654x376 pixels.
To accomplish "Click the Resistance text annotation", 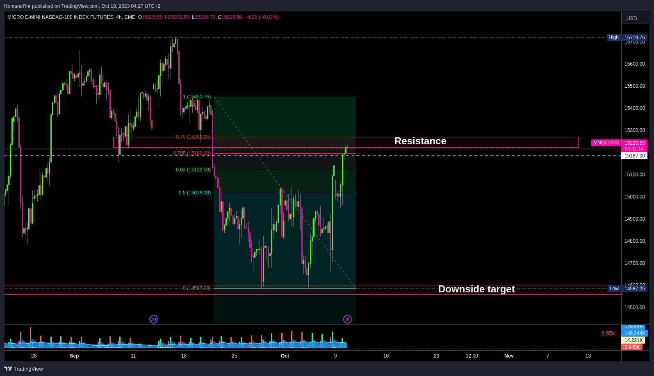I will point(420,141).
